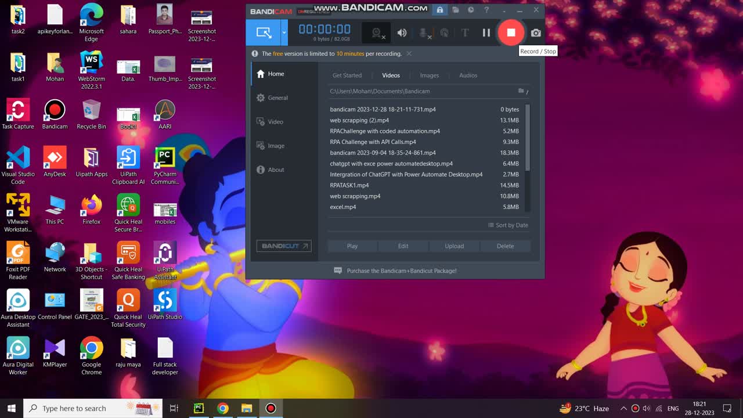Dismiss the free version limit notice
This screenshot has width=743, height=418.
click(409, 53)
